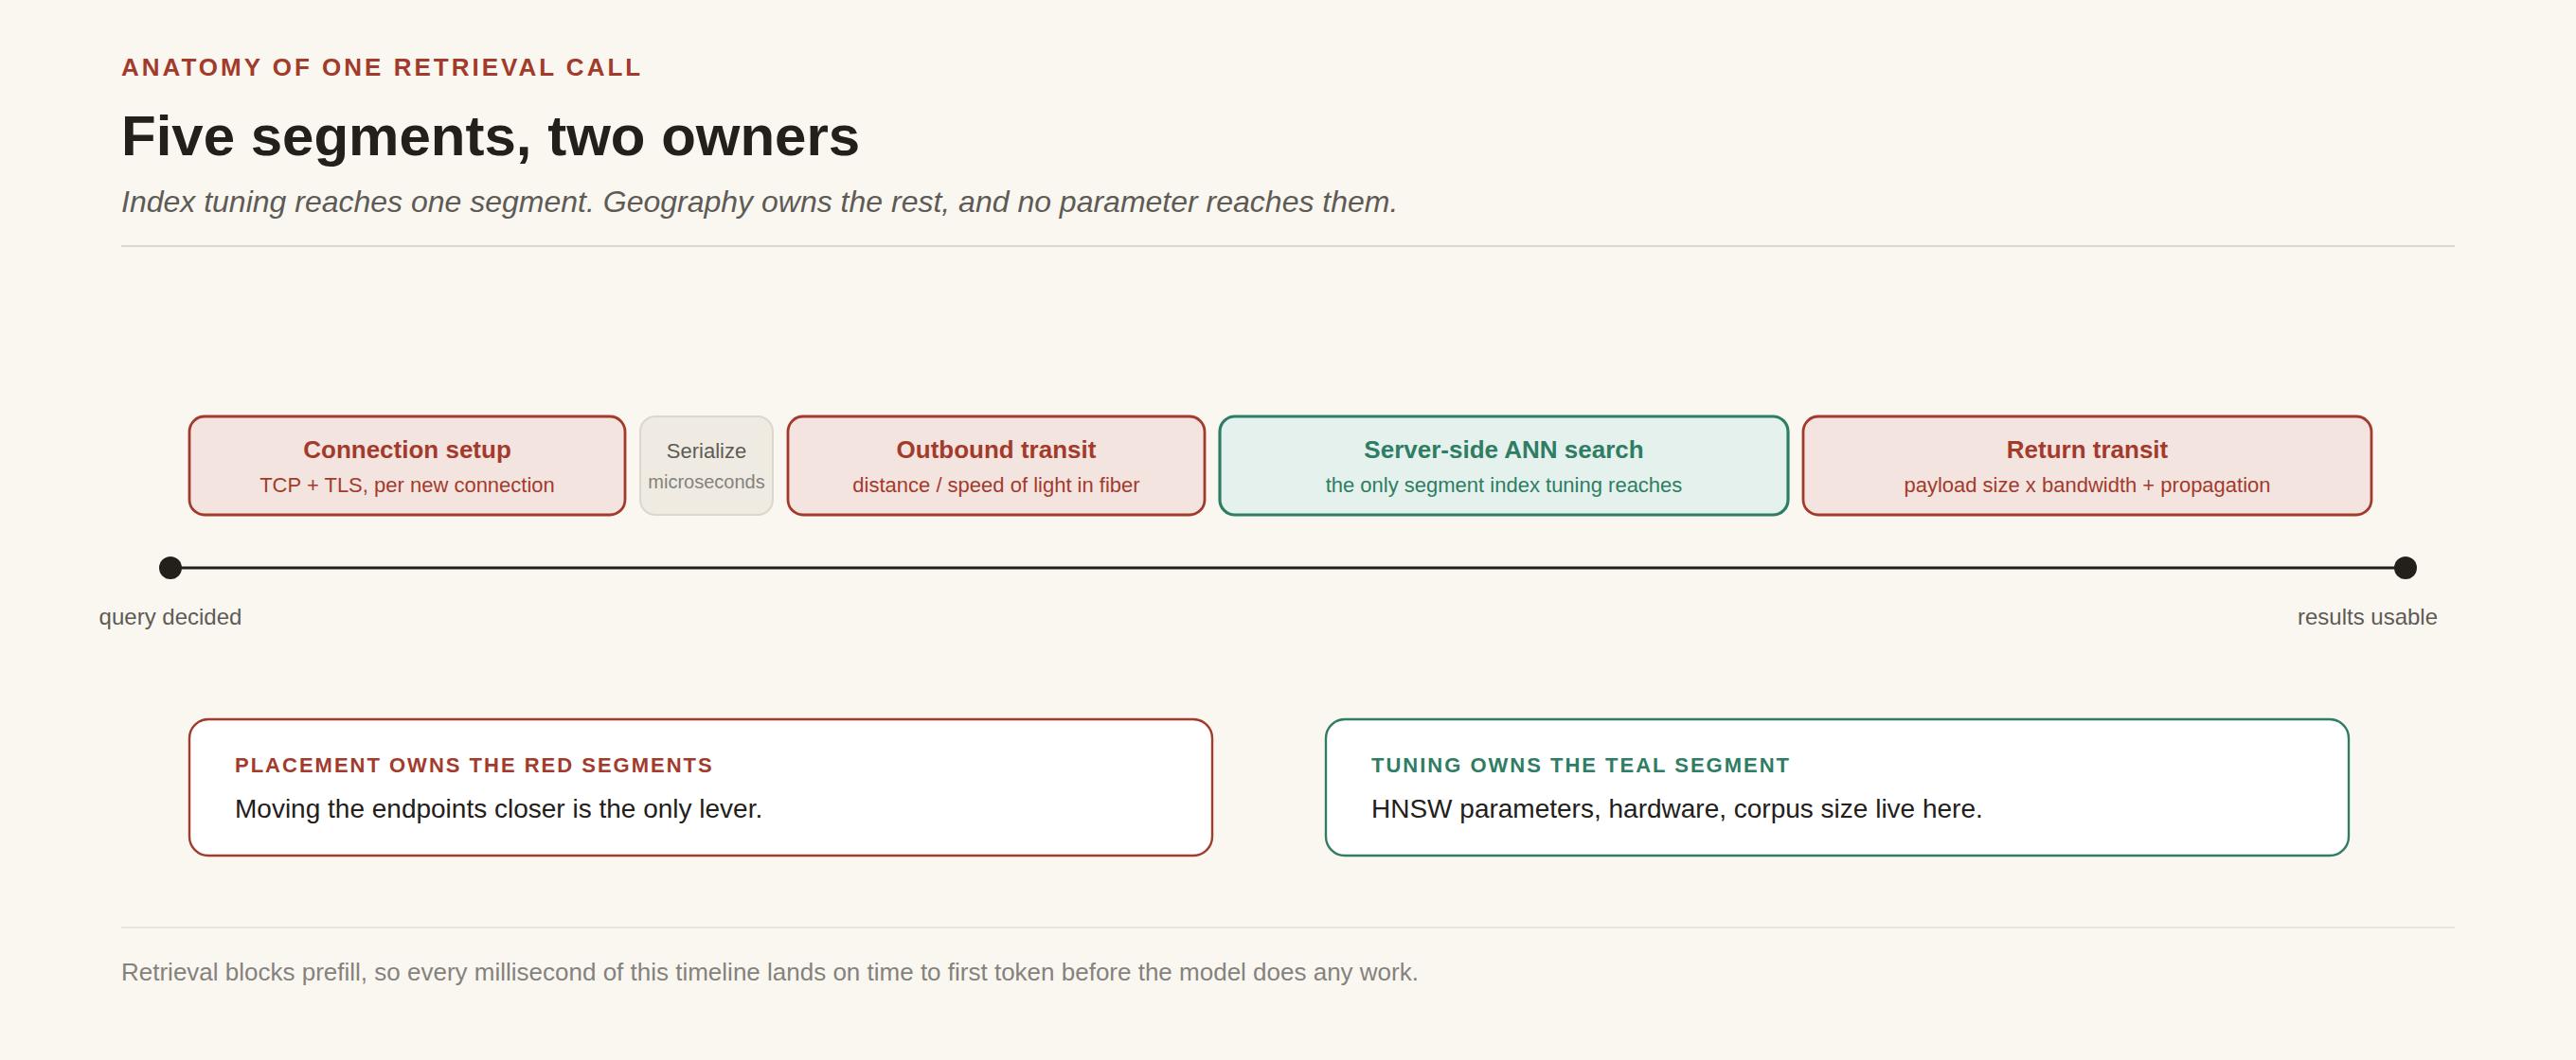Screen dimensions: 2576x1060
Task: Select the Serialize microseconds segment
Action: pyautogui.click(x=706, y=466)
